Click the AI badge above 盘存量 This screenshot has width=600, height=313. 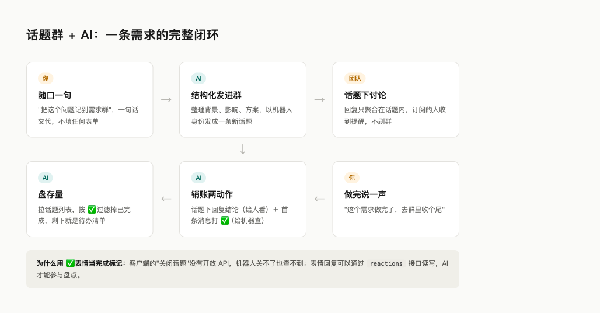pyautogui.click(x=45, y=178)
